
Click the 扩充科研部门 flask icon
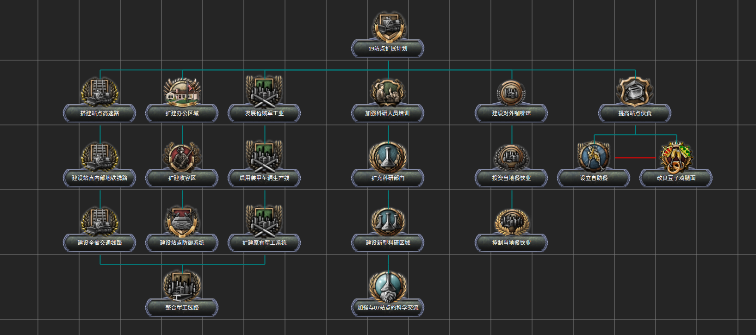[x=388, y=156]
